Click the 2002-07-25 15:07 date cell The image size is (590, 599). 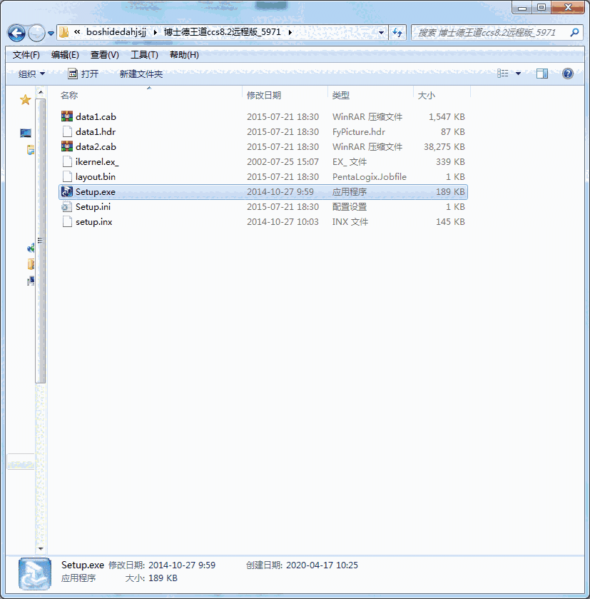[283, 162]
